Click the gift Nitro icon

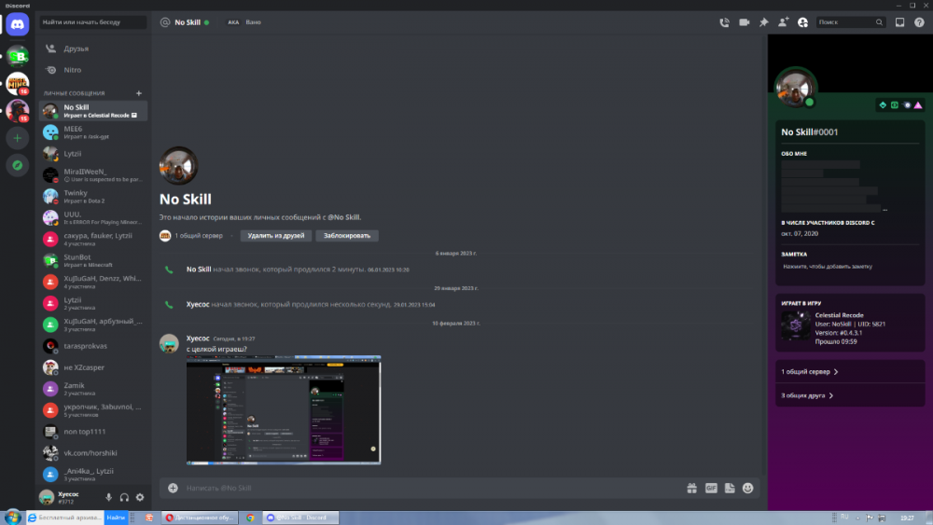(x=692, y=488)
